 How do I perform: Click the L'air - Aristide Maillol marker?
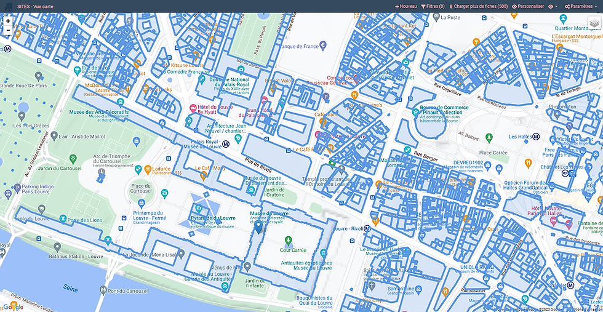(54, 135)
